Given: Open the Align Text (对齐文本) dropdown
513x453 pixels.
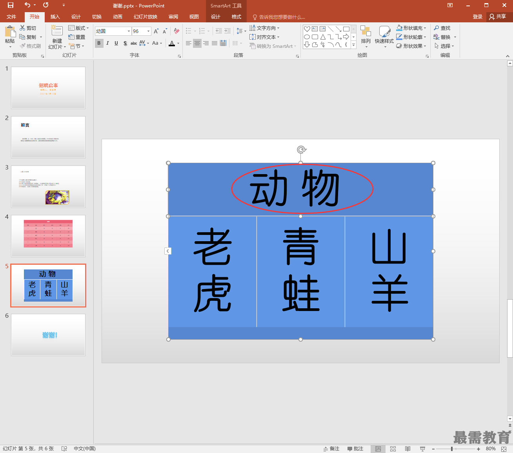Looking at the screenshot, I should (264, 37).
